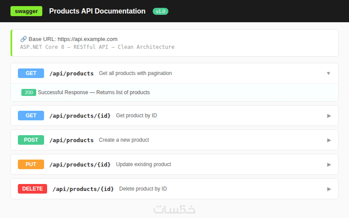Expand the Get product by ID endpoint arrow
Image resolution: width=349 pixels, height=218 pixels.
click(329, 116)
